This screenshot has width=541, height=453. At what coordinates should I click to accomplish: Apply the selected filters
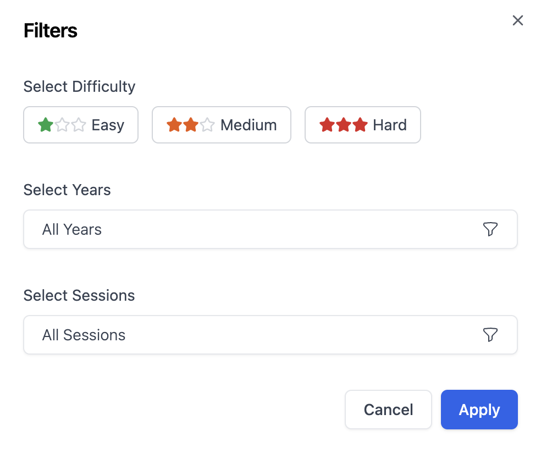coord(479,410)
